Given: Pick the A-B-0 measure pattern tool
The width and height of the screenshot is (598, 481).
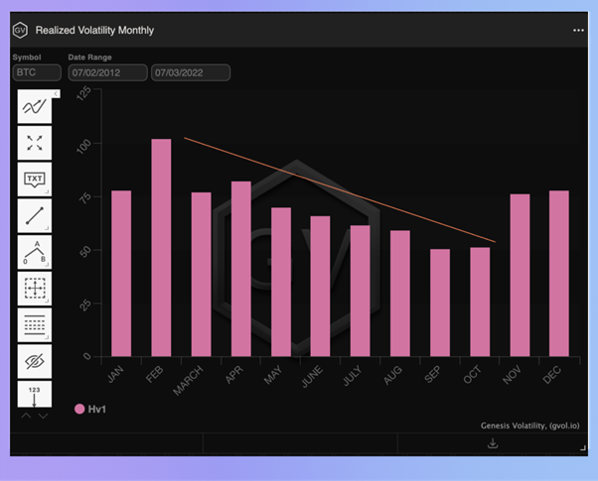Looking at the screenshot, I should [x=35, y=252].
